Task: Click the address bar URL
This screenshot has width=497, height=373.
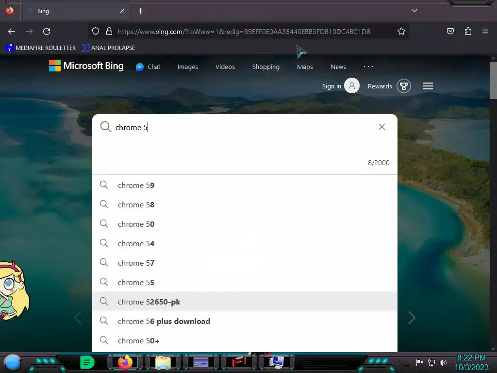Action: [x=244, y=32]
